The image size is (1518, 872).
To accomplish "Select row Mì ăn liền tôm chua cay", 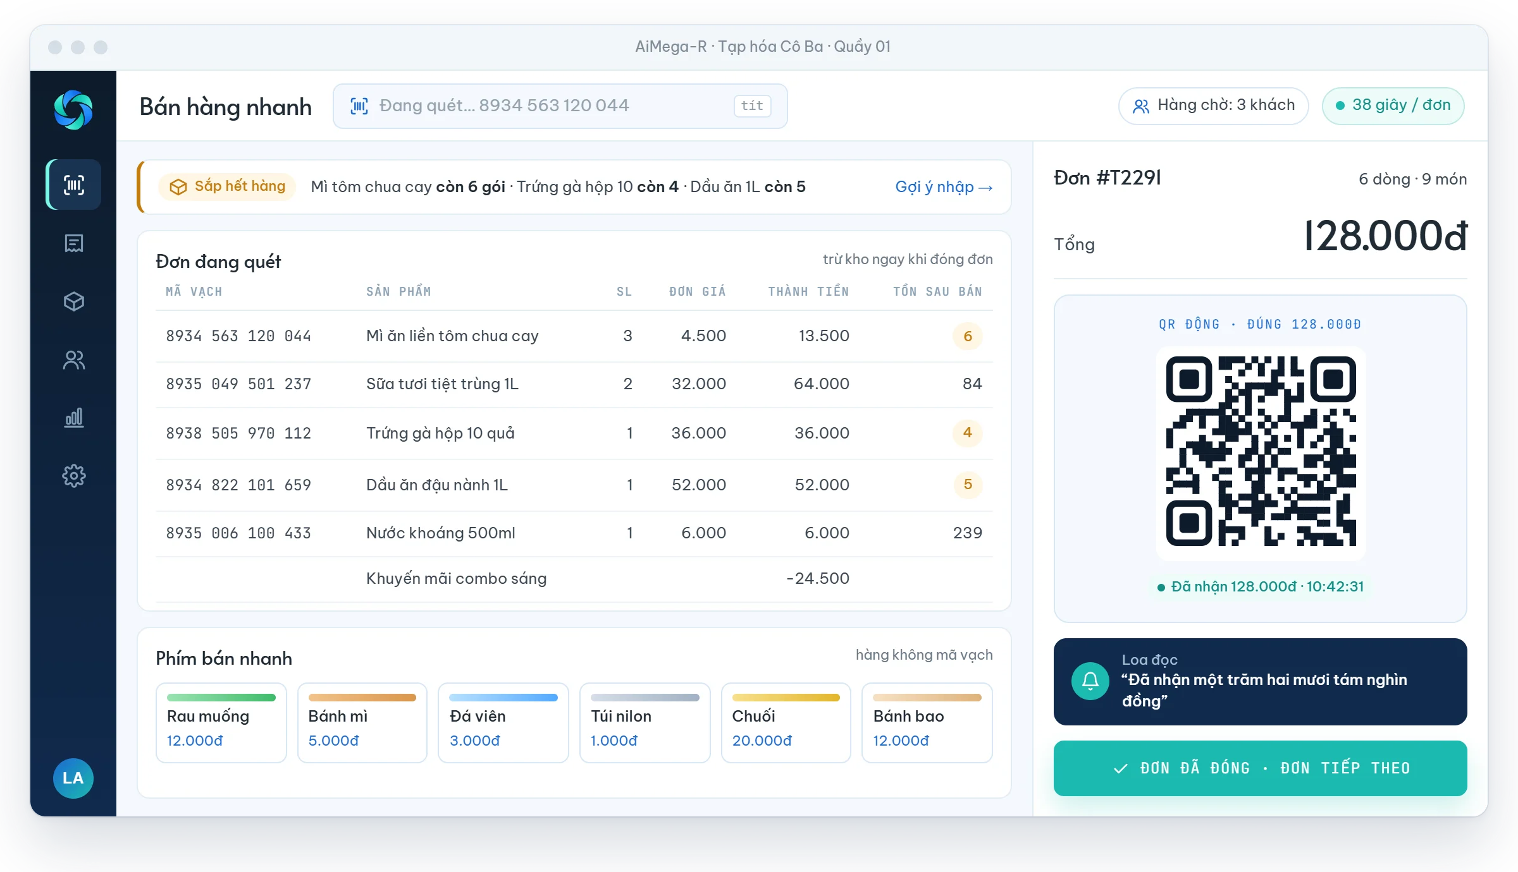I will 574,336.
